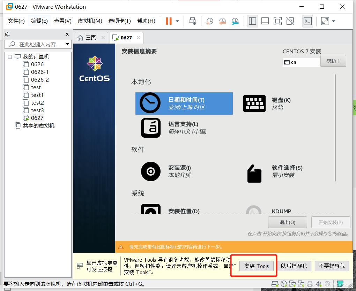
Task: Open the Snapshot Manager
Action: point(235,21)
